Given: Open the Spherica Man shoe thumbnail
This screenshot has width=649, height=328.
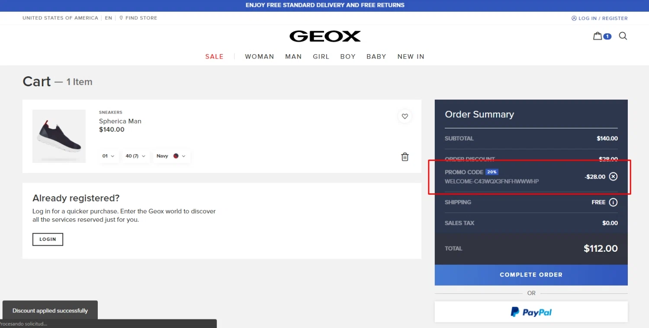Looking at the screenshot, I should (59, 136).
